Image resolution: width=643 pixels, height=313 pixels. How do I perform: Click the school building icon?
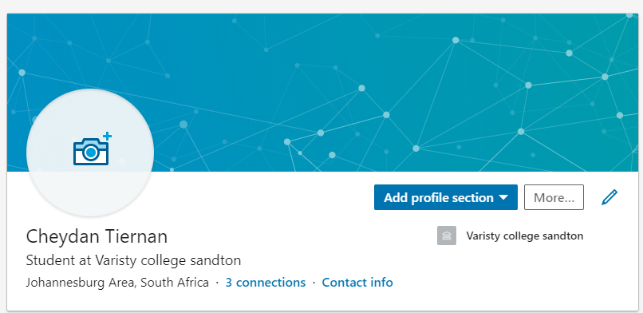(x=447, y=236)
